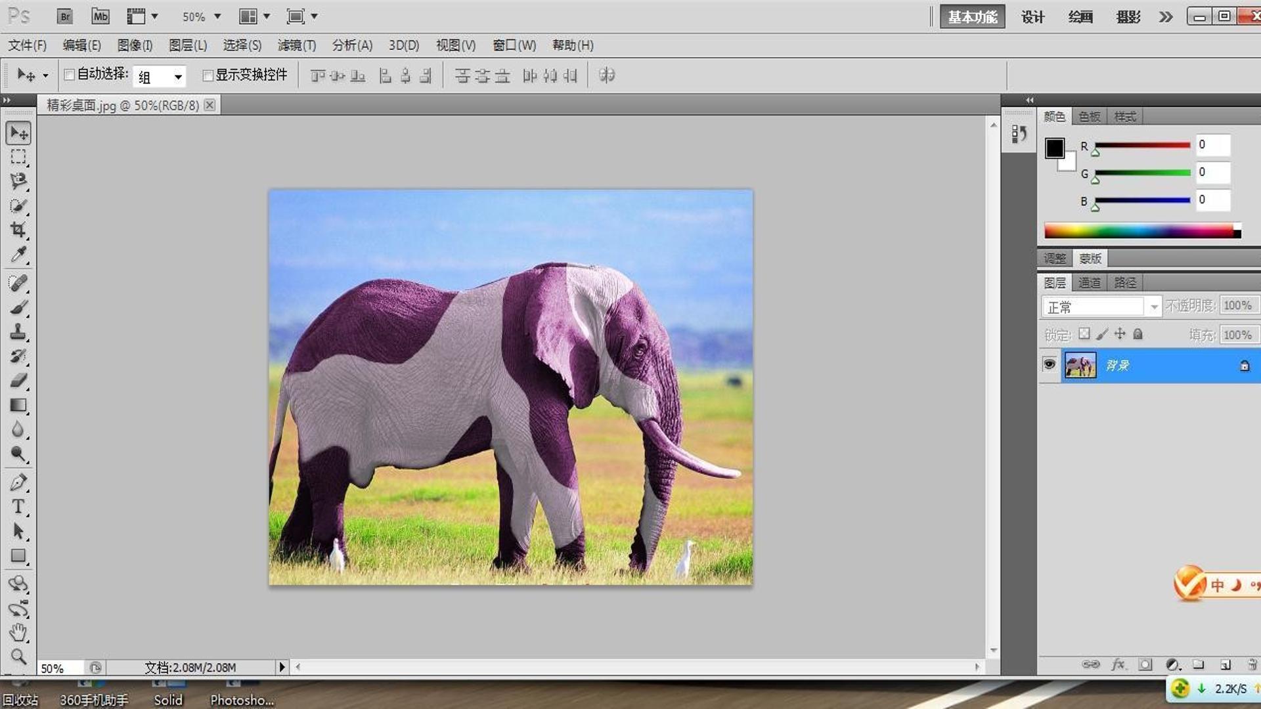The height and width of the screenshot is (709, 1261).
Task: Switch to the 通道 tab
Action: tap(1090, 283)
